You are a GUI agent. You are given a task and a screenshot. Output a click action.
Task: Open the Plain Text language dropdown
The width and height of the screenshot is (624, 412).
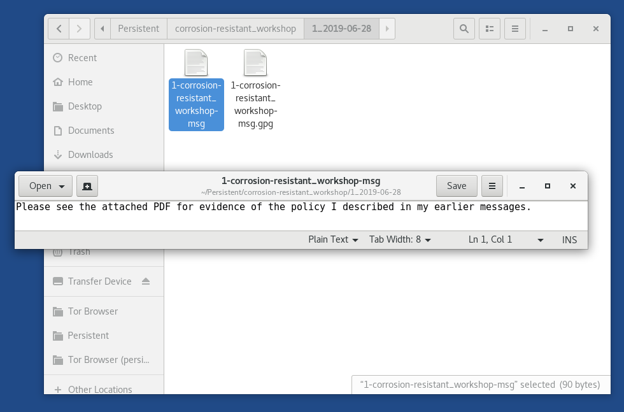click(x=333, y=239)
